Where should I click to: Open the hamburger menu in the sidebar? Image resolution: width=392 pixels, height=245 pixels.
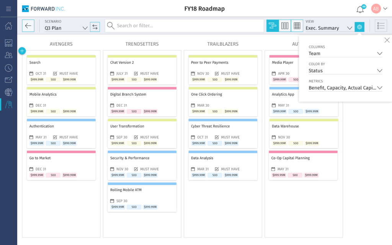[x=8, y=9]
